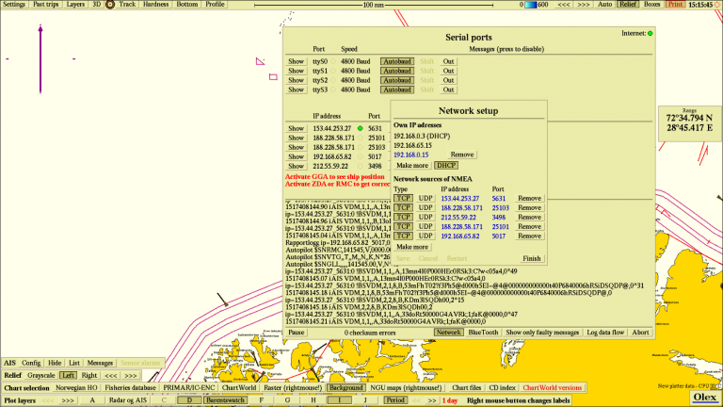The height and width of the screenshot is (407, 723).
Task: Open BlueTooth settings
Action: click(x=483, y=333)
